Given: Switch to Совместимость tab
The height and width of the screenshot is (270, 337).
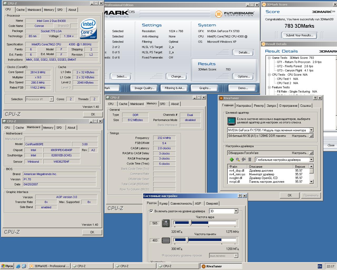Looking at the screenshot, I should (181, 204).
